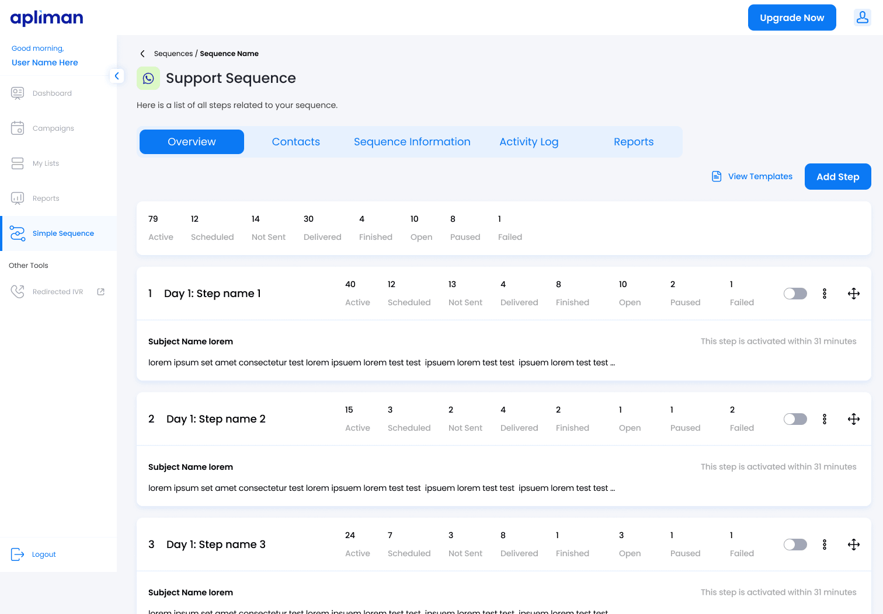Click Step 3's '24 Active' stat
Image resolution: width=883 pixels, height=614 pixels.
click(357, 545)
